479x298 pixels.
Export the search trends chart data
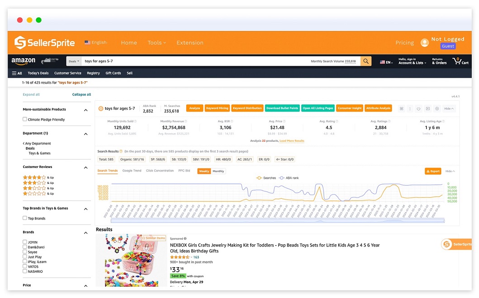433,171
